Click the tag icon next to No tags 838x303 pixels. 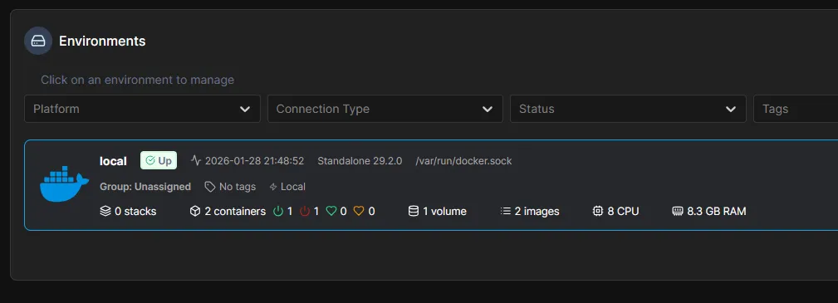coord(210,187)
